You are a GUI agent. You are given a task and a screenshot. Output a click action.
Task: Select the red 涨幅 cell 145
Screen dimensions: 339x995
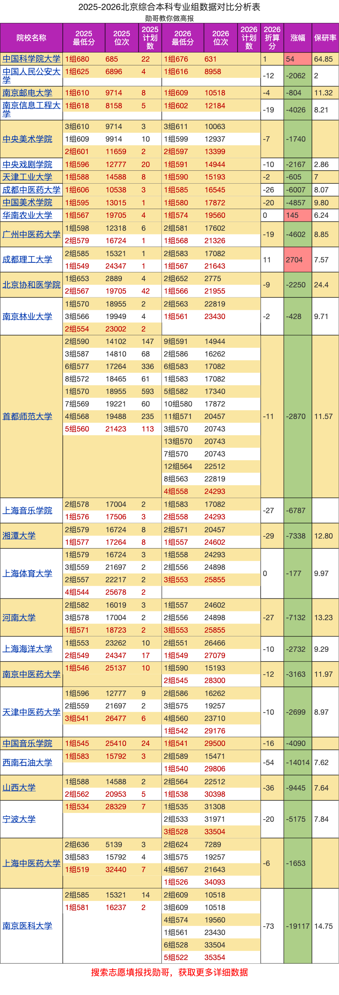(x=298, y=215)
